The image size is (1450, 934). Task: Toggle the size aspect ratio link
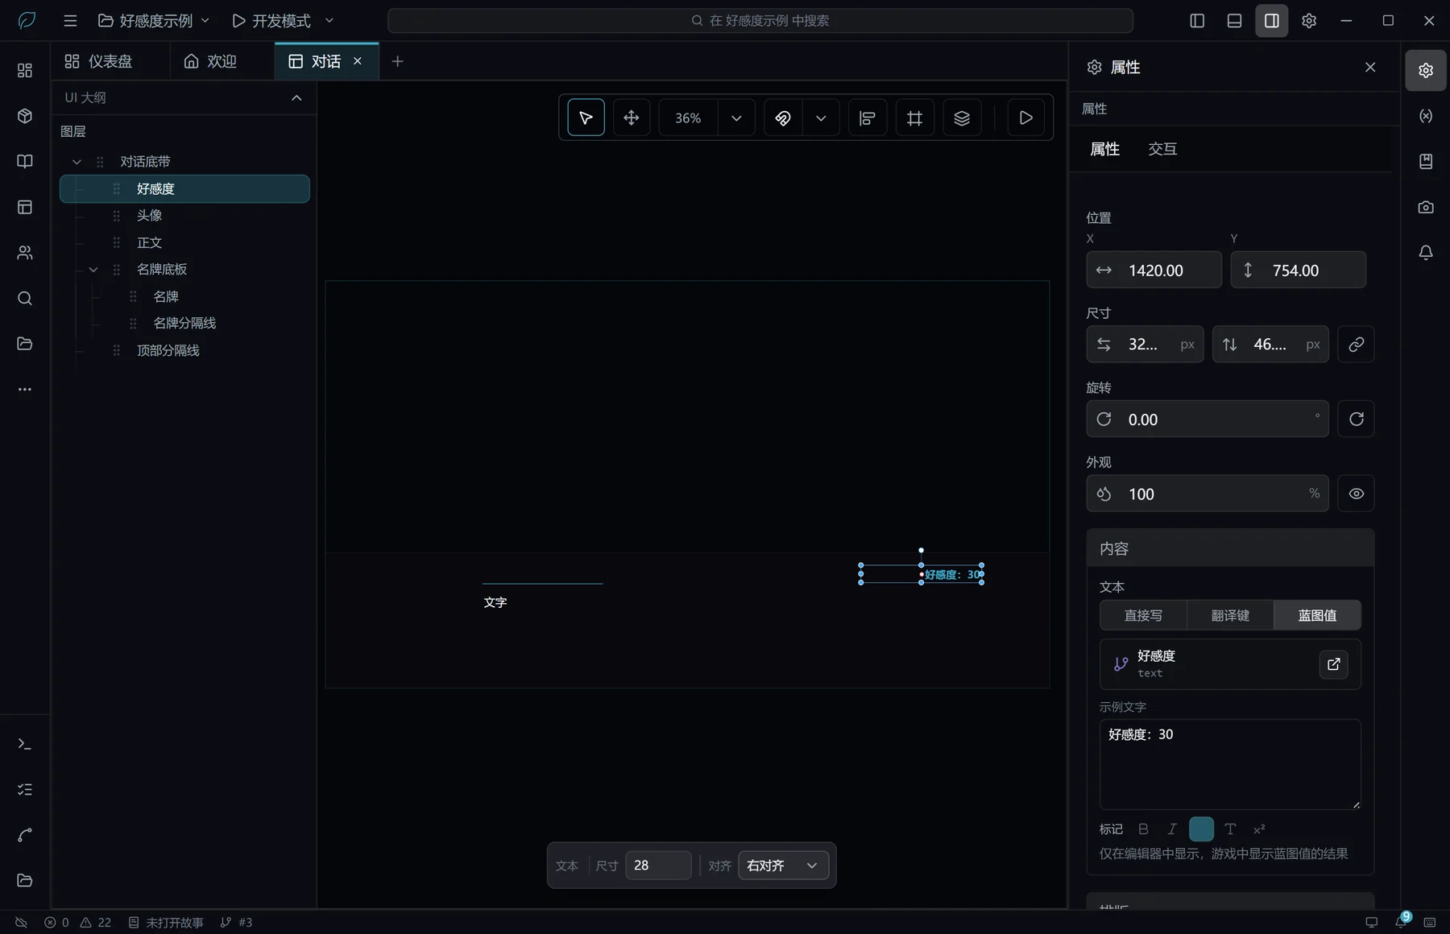coord(1357,345)
